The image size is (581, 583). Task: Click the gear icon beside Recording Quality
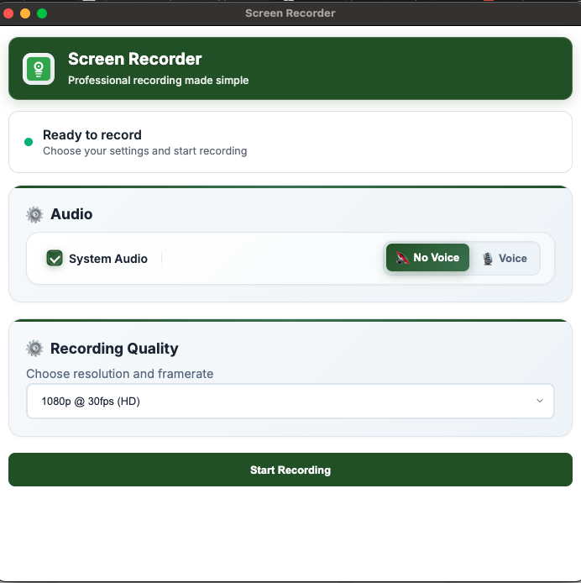[x=35, y=349]
